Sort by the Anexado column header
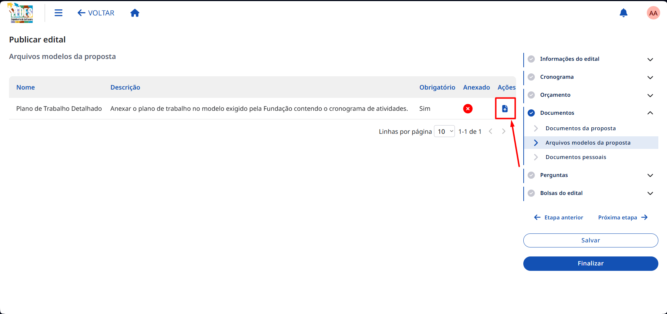The image size is (667, 314). (x=476, y=87)
